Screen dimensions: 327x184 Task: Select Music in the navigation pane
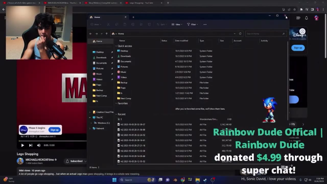tap(99, 74)
